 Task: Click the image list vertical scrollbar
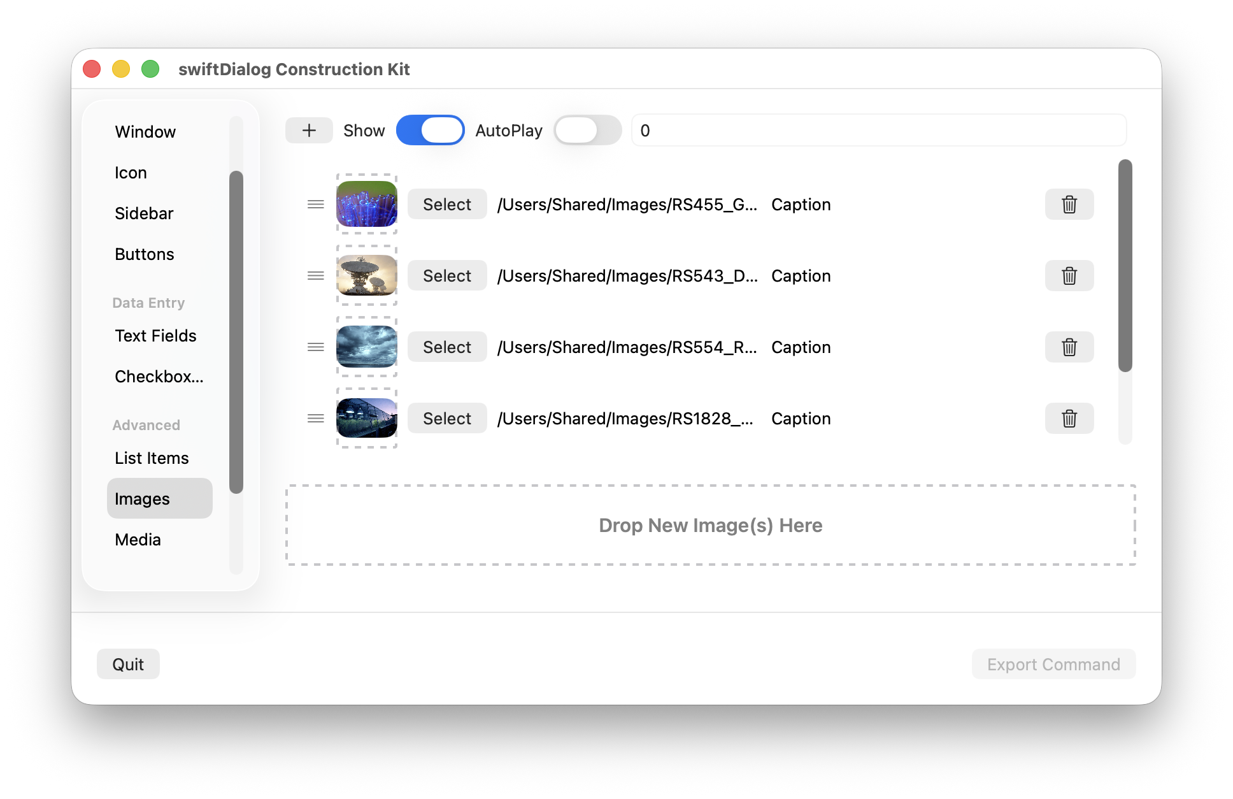(x=1125, y=266)
